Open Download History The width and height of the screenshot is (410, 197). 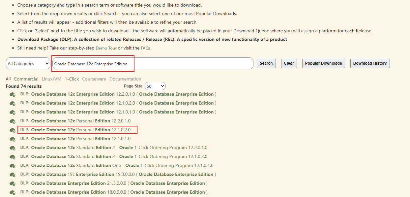[x=370, y=63]
